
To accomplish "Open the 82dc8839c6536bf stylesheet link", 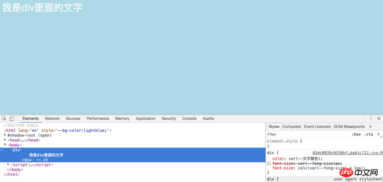I will tap(348, 153).
